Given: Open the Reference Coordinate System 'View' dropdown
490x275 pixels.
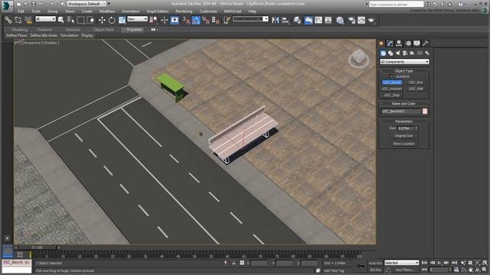Looking at the screenshot, I should pos(137,19).
